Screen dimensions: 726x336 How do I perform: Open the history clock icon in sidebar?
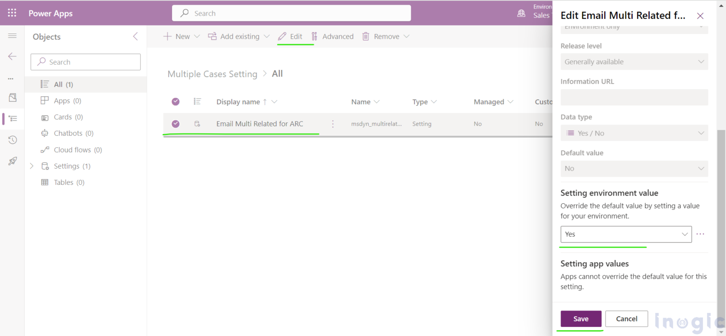pyautogui.click(x=12, y=139)
